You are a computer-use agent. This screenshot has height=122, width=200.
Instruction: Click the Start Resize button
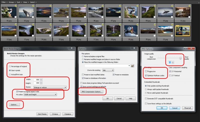point(42,114)
